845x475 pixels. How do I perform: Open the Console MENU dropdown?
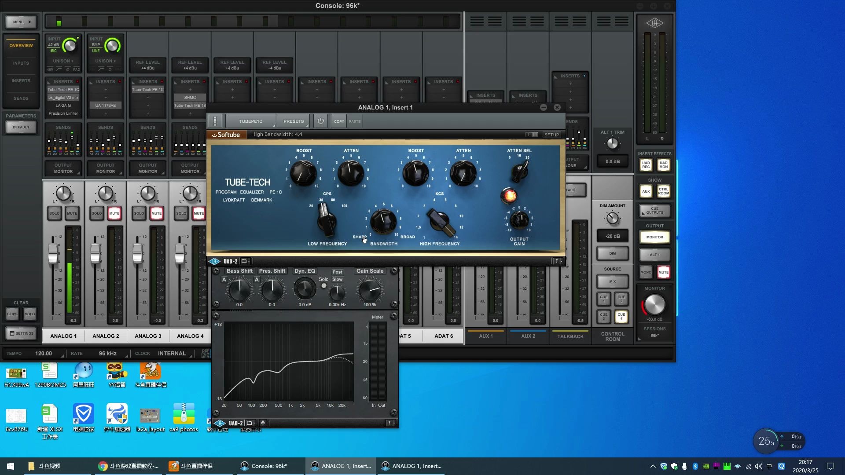pyautogui.click(x=21, y=22)
